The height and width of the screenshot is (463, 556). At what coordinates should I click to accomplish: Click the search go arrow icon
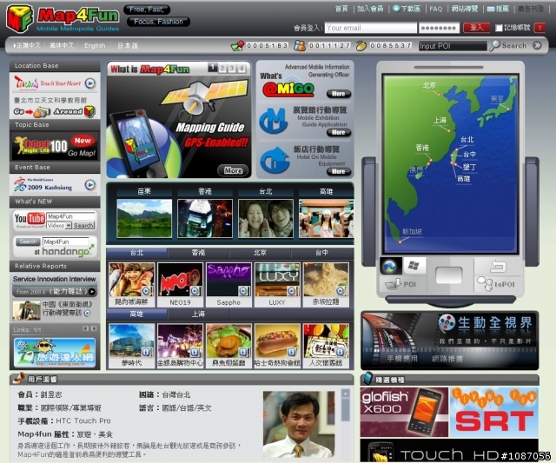click(x=537, y=45)
